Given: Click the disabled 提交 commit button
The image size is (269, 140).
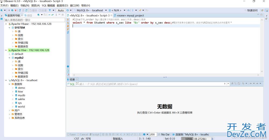Looking at the screenshot, I should click(33, 10).
